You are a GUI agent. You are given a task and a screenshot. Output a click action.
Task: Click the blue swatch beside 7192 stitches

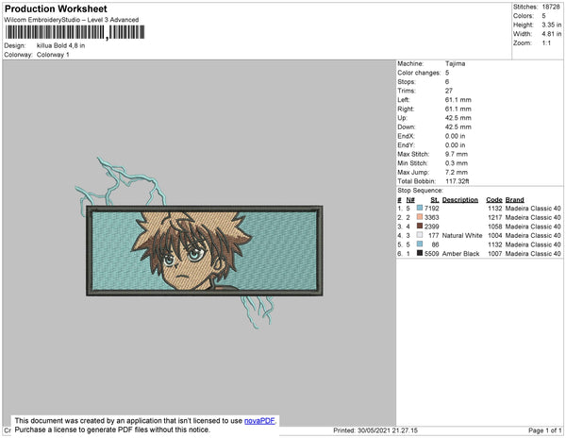click(x=420, y=208)
